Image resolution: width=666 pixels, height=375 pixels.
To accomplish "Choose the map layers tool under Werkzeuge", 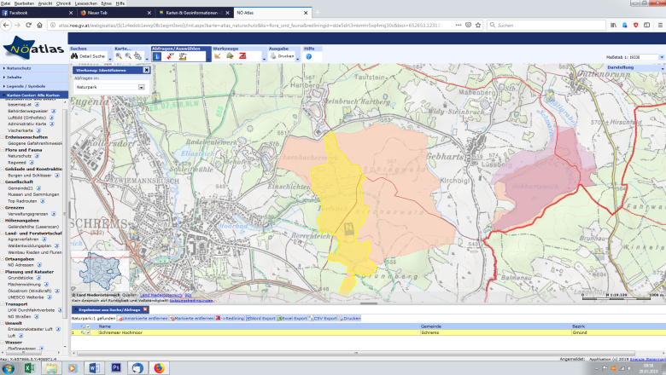I will point(230,56).
